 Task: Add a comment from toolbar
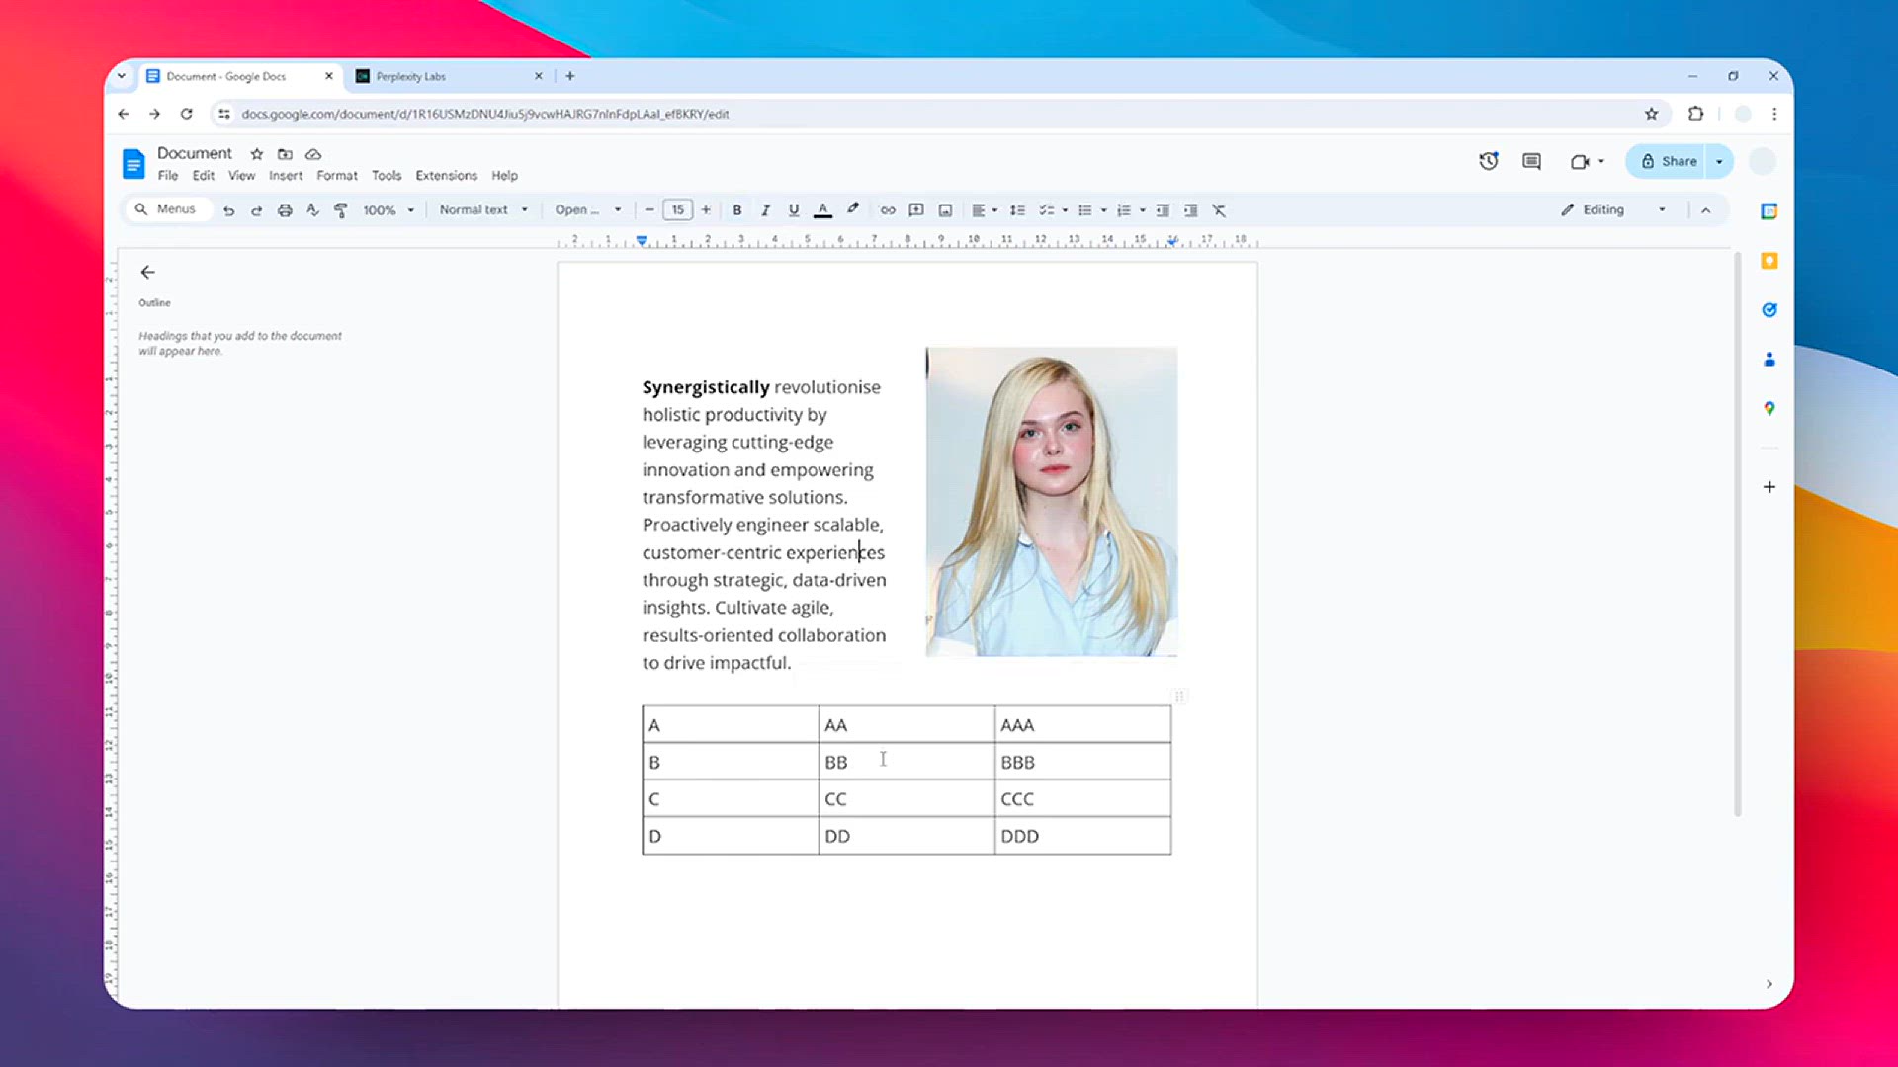coord(916,210)
